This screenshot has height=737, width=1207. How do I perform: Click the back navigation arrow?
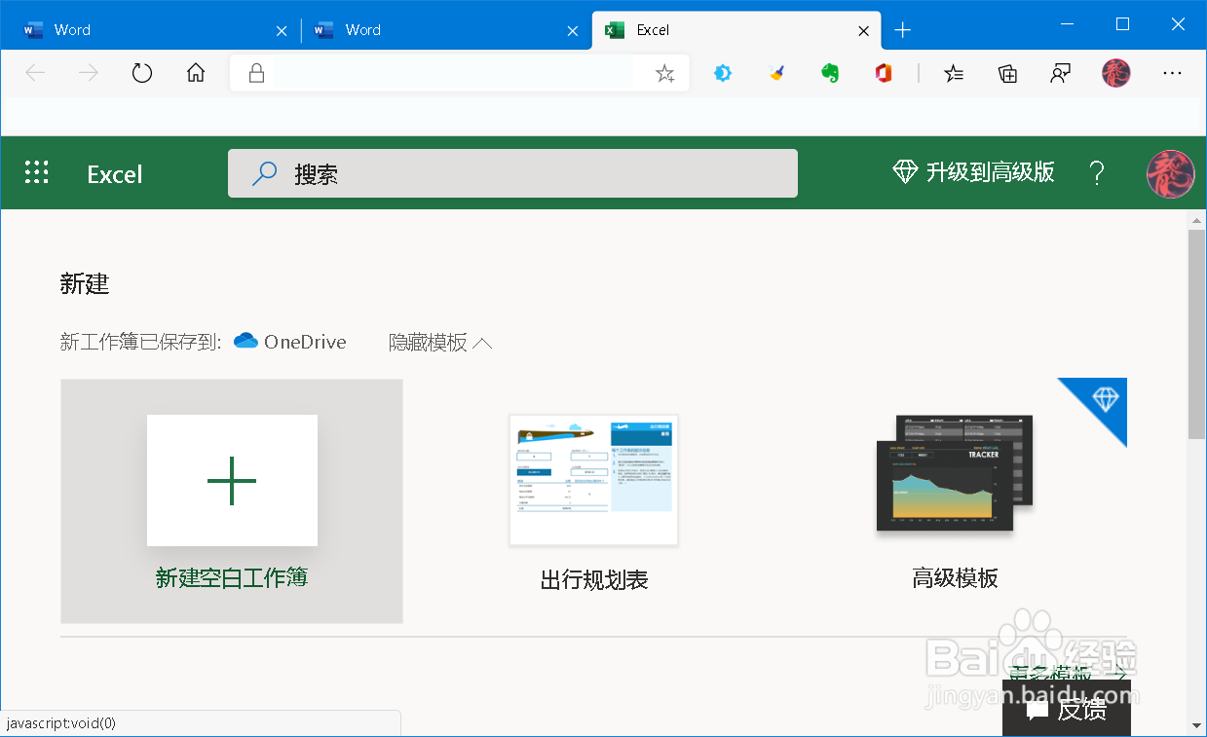tap(36, 73)
